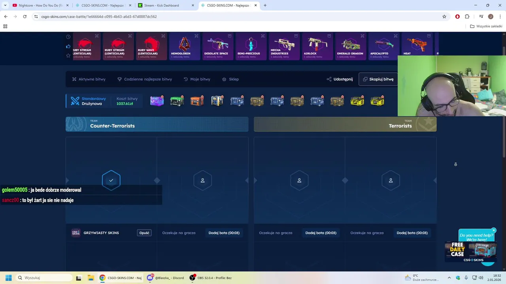Click the Free Daily Case banner
Screen dimensions: 506x284
[470, 252]
